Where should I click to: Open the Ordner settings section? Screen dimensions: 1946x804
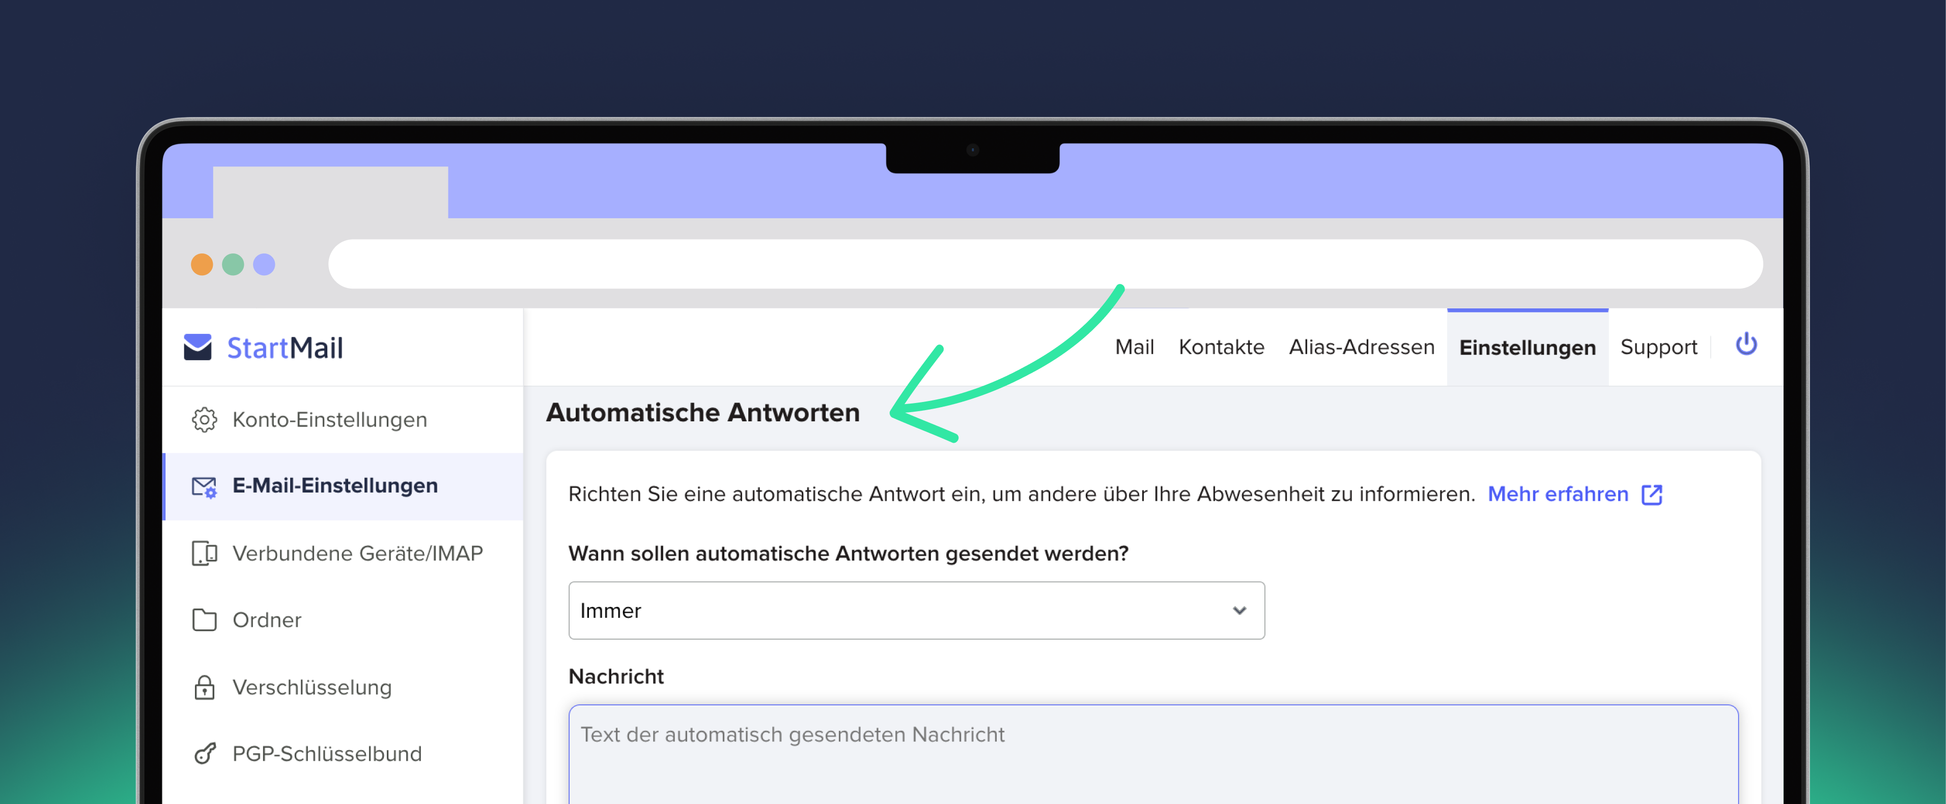pyautogui.click(x=343, y=620)
